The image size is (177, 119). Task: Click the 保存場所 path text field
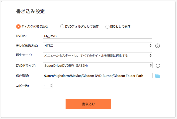point(98,75)
